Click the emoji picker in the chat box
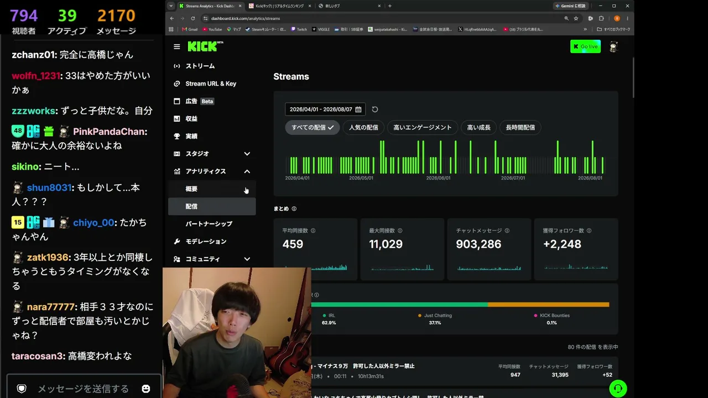Viewport: 708px width, 398px height. coord(146,389)
